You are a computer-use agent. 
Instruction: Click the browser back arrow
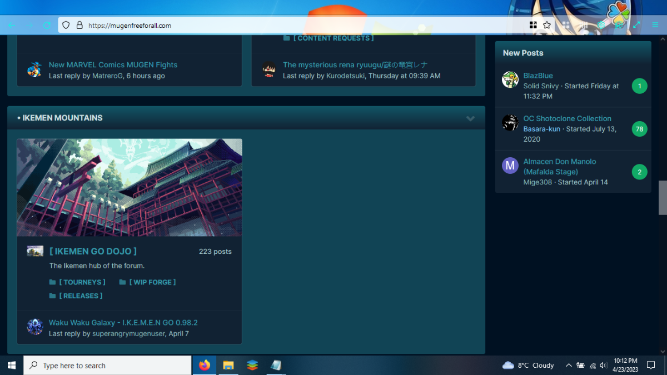click(x=12, y=26)
